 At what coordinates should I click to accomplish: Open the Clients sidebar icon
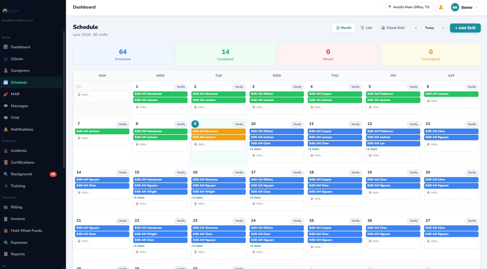tap(6, 59)
